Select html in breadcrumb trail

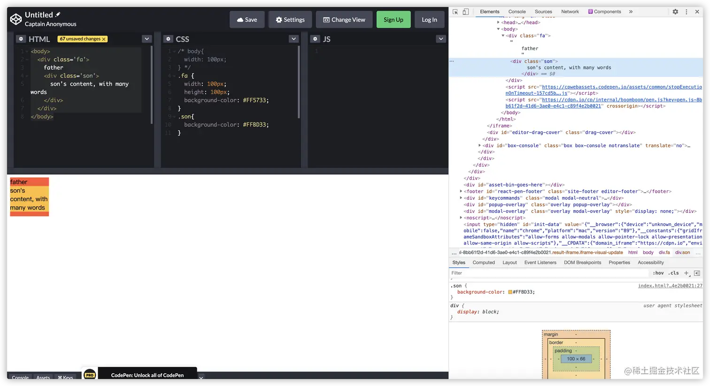(x=633, y=252)
